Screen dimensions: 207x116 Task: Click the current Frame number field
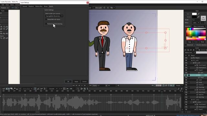click(100, 86)
